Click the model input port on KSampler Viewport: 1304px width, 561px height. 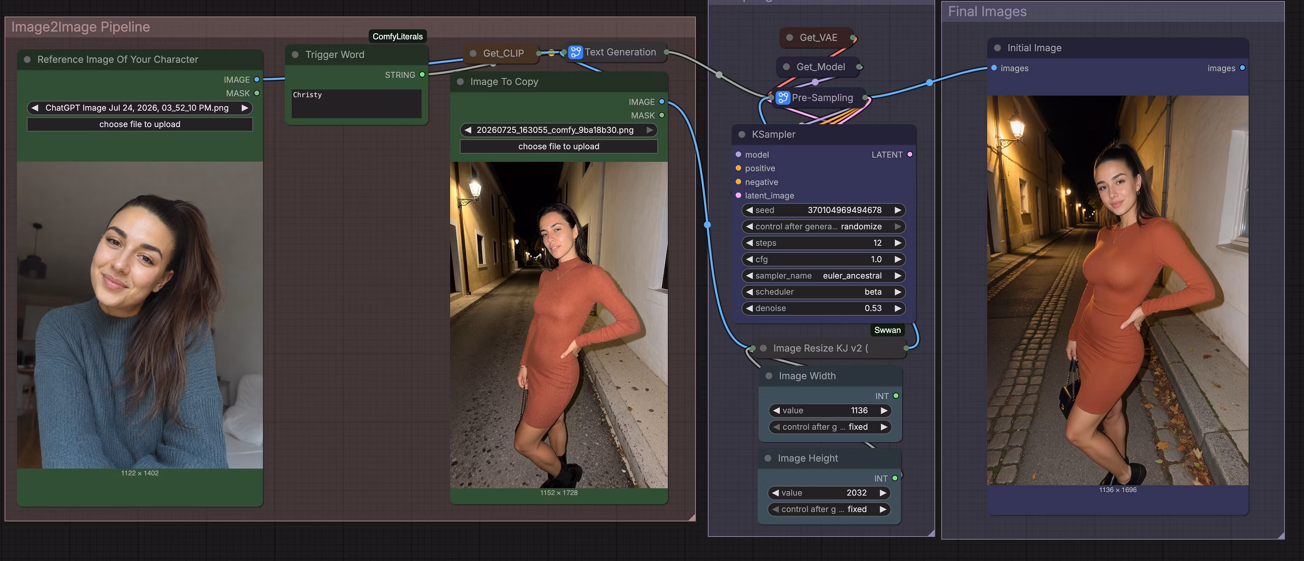(738, 154)
